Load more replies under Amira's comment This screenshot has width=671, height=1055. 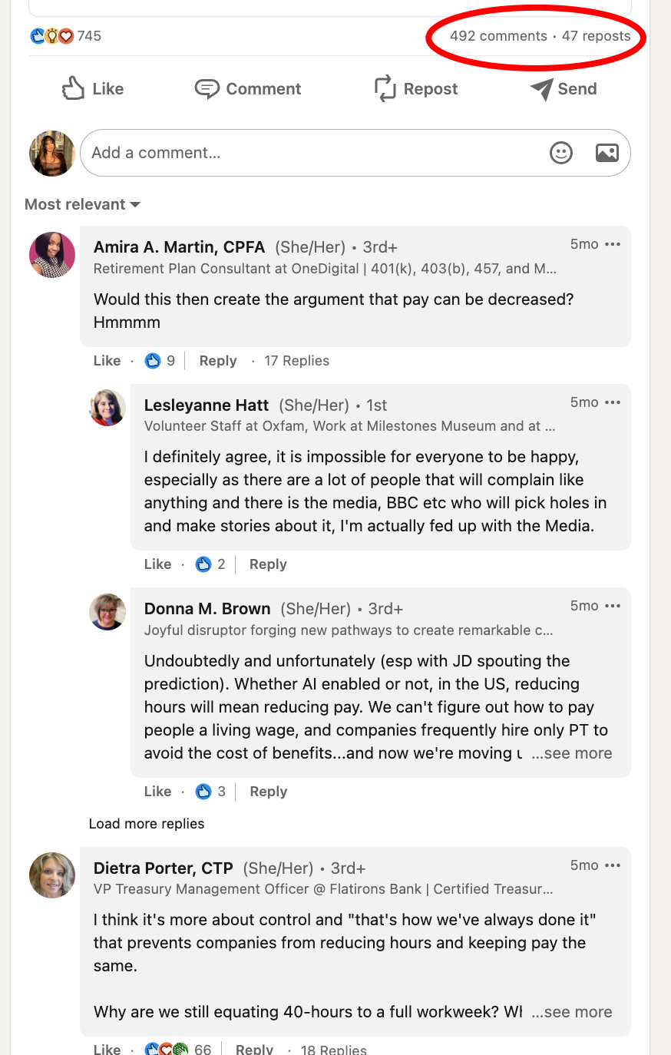[x=147, y=824]
